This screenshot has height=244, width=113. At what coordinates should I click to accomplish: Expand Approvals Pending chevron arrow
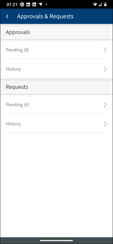pyautogui.click(x=105, y=50)
